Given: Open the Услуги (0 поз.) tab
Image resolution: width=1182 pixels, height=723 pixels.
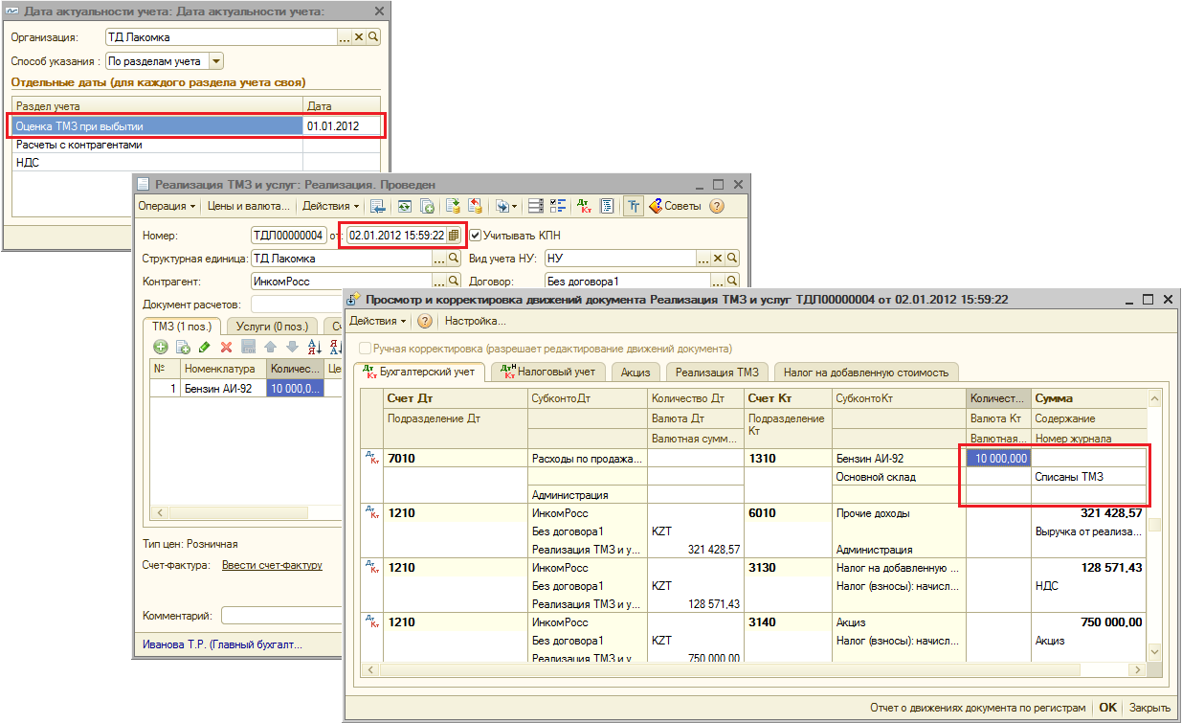Looking at the screenshot, I should 271,327.
